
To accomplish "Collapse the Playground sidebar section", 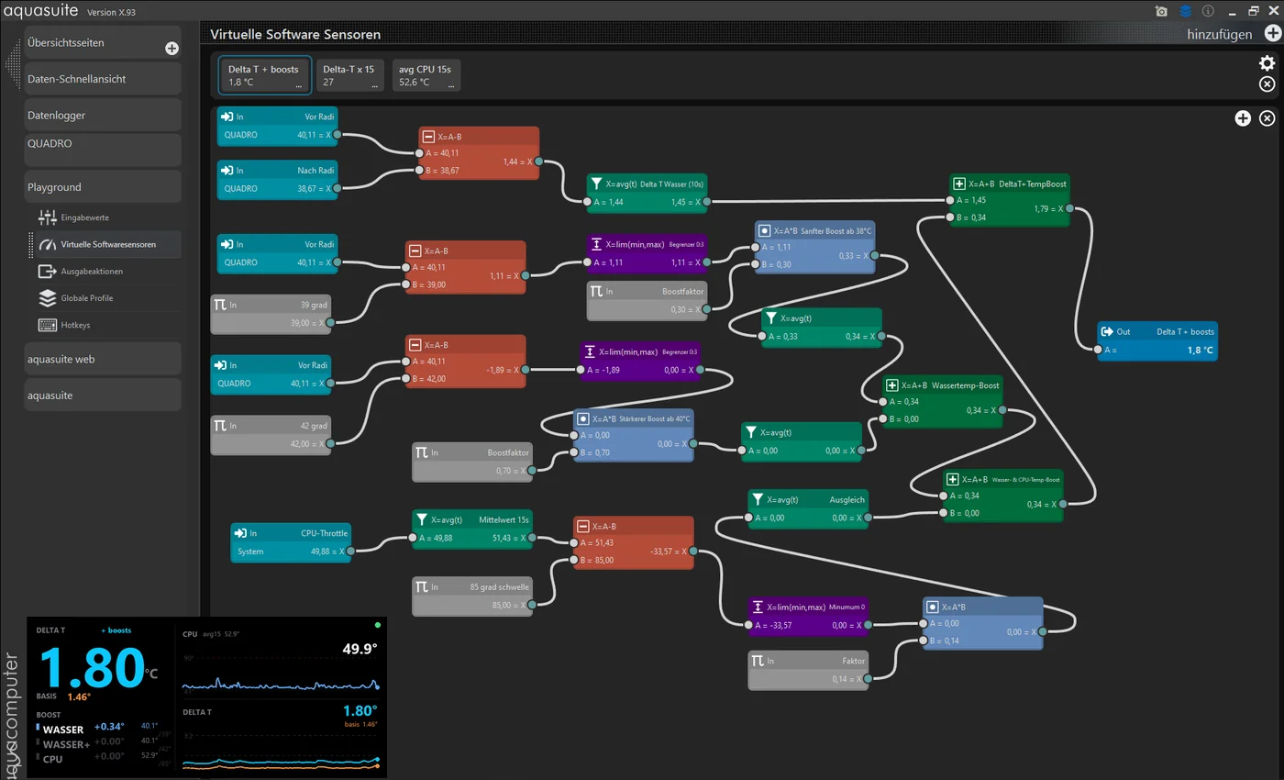I will 103,186.
